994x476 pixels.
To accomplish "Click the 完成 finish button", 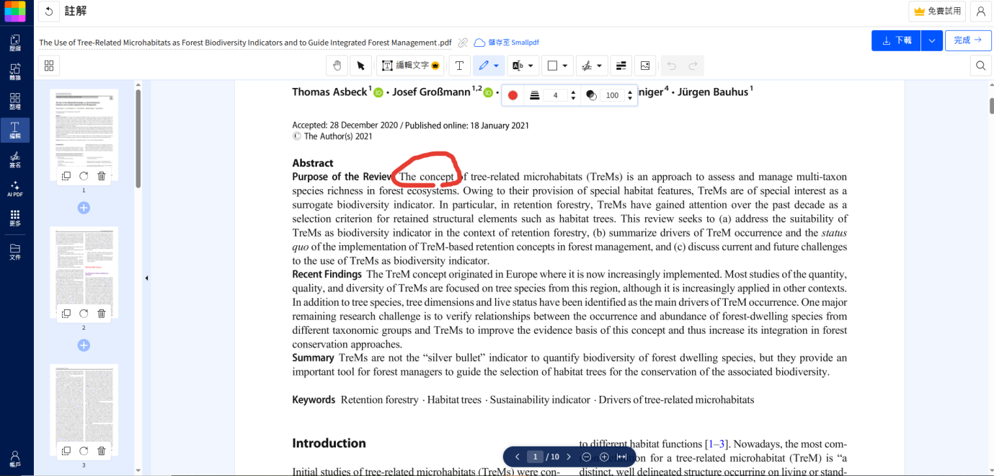I will point(967,40).
